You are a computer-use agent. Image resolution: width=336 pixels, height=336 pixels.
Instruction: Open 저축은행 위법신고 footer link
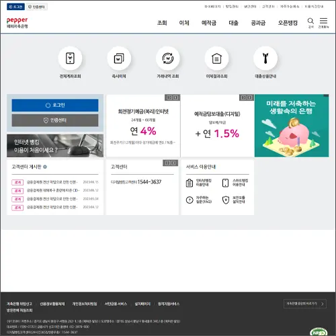coord(19,304)
